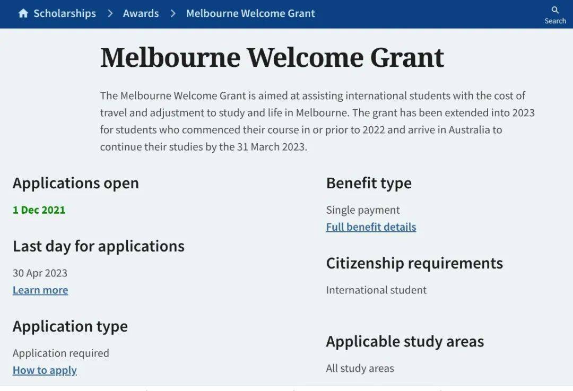Open the Full benefit details link
The height and width of the screenshot is (391, 573).
click(371, 227)
